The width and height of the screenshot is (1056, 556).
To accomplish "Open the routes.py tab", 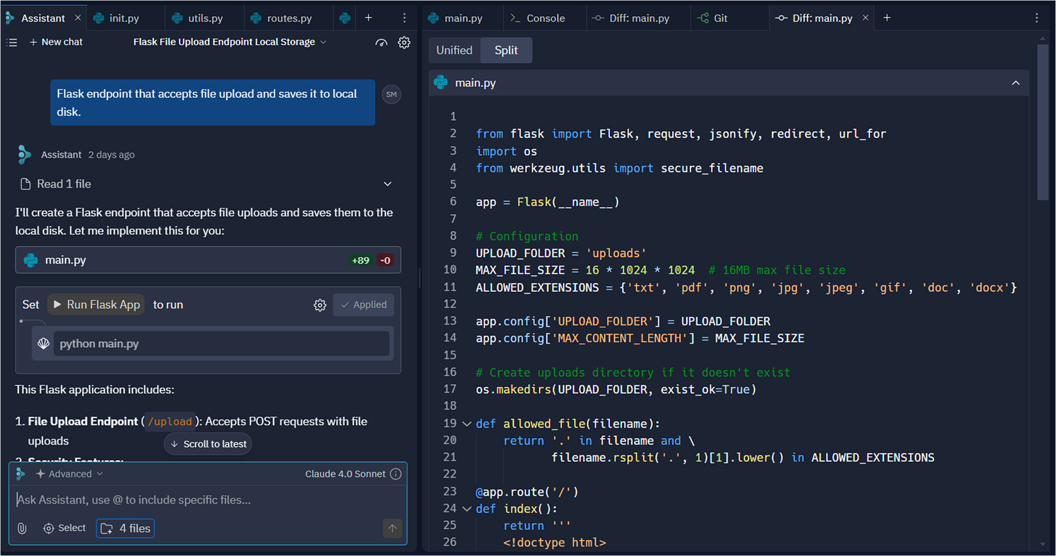I will 289,18.
